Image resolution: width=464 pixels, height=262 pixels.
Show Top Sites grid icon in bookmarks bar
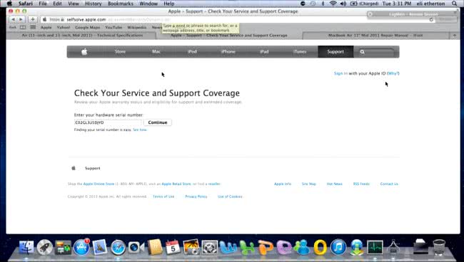[33, 27]
